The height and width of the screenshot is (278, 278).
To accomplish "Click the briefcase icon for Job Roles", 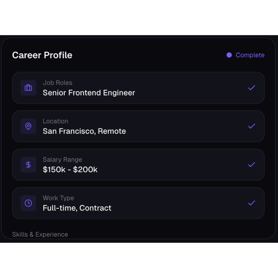I will pos(28,88).
